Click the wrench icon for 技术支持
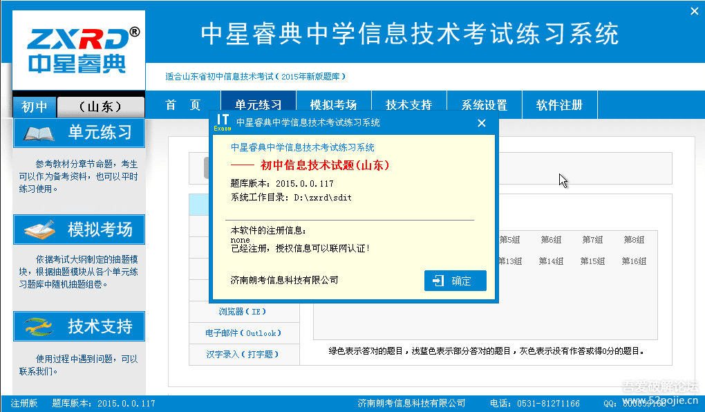This screenshot has width=705, height=412. pos(39,326)
